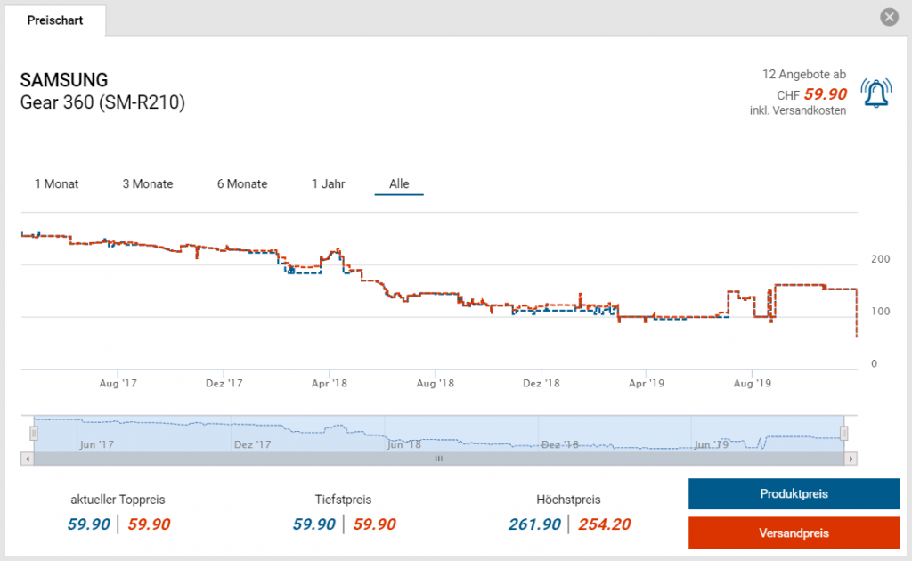
Task: Select the 1 Monat time range
Action: [x=57, y=183]
